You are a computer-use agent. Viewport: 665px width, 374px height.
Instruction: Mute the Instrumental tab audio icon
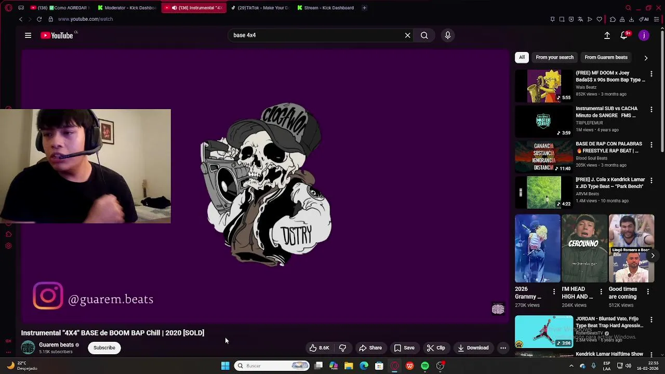point(174,8)
